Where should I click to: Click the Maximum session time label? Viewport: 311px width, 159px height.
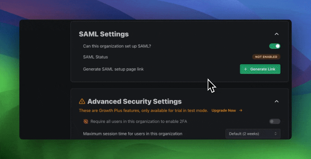tap(133, 134)
